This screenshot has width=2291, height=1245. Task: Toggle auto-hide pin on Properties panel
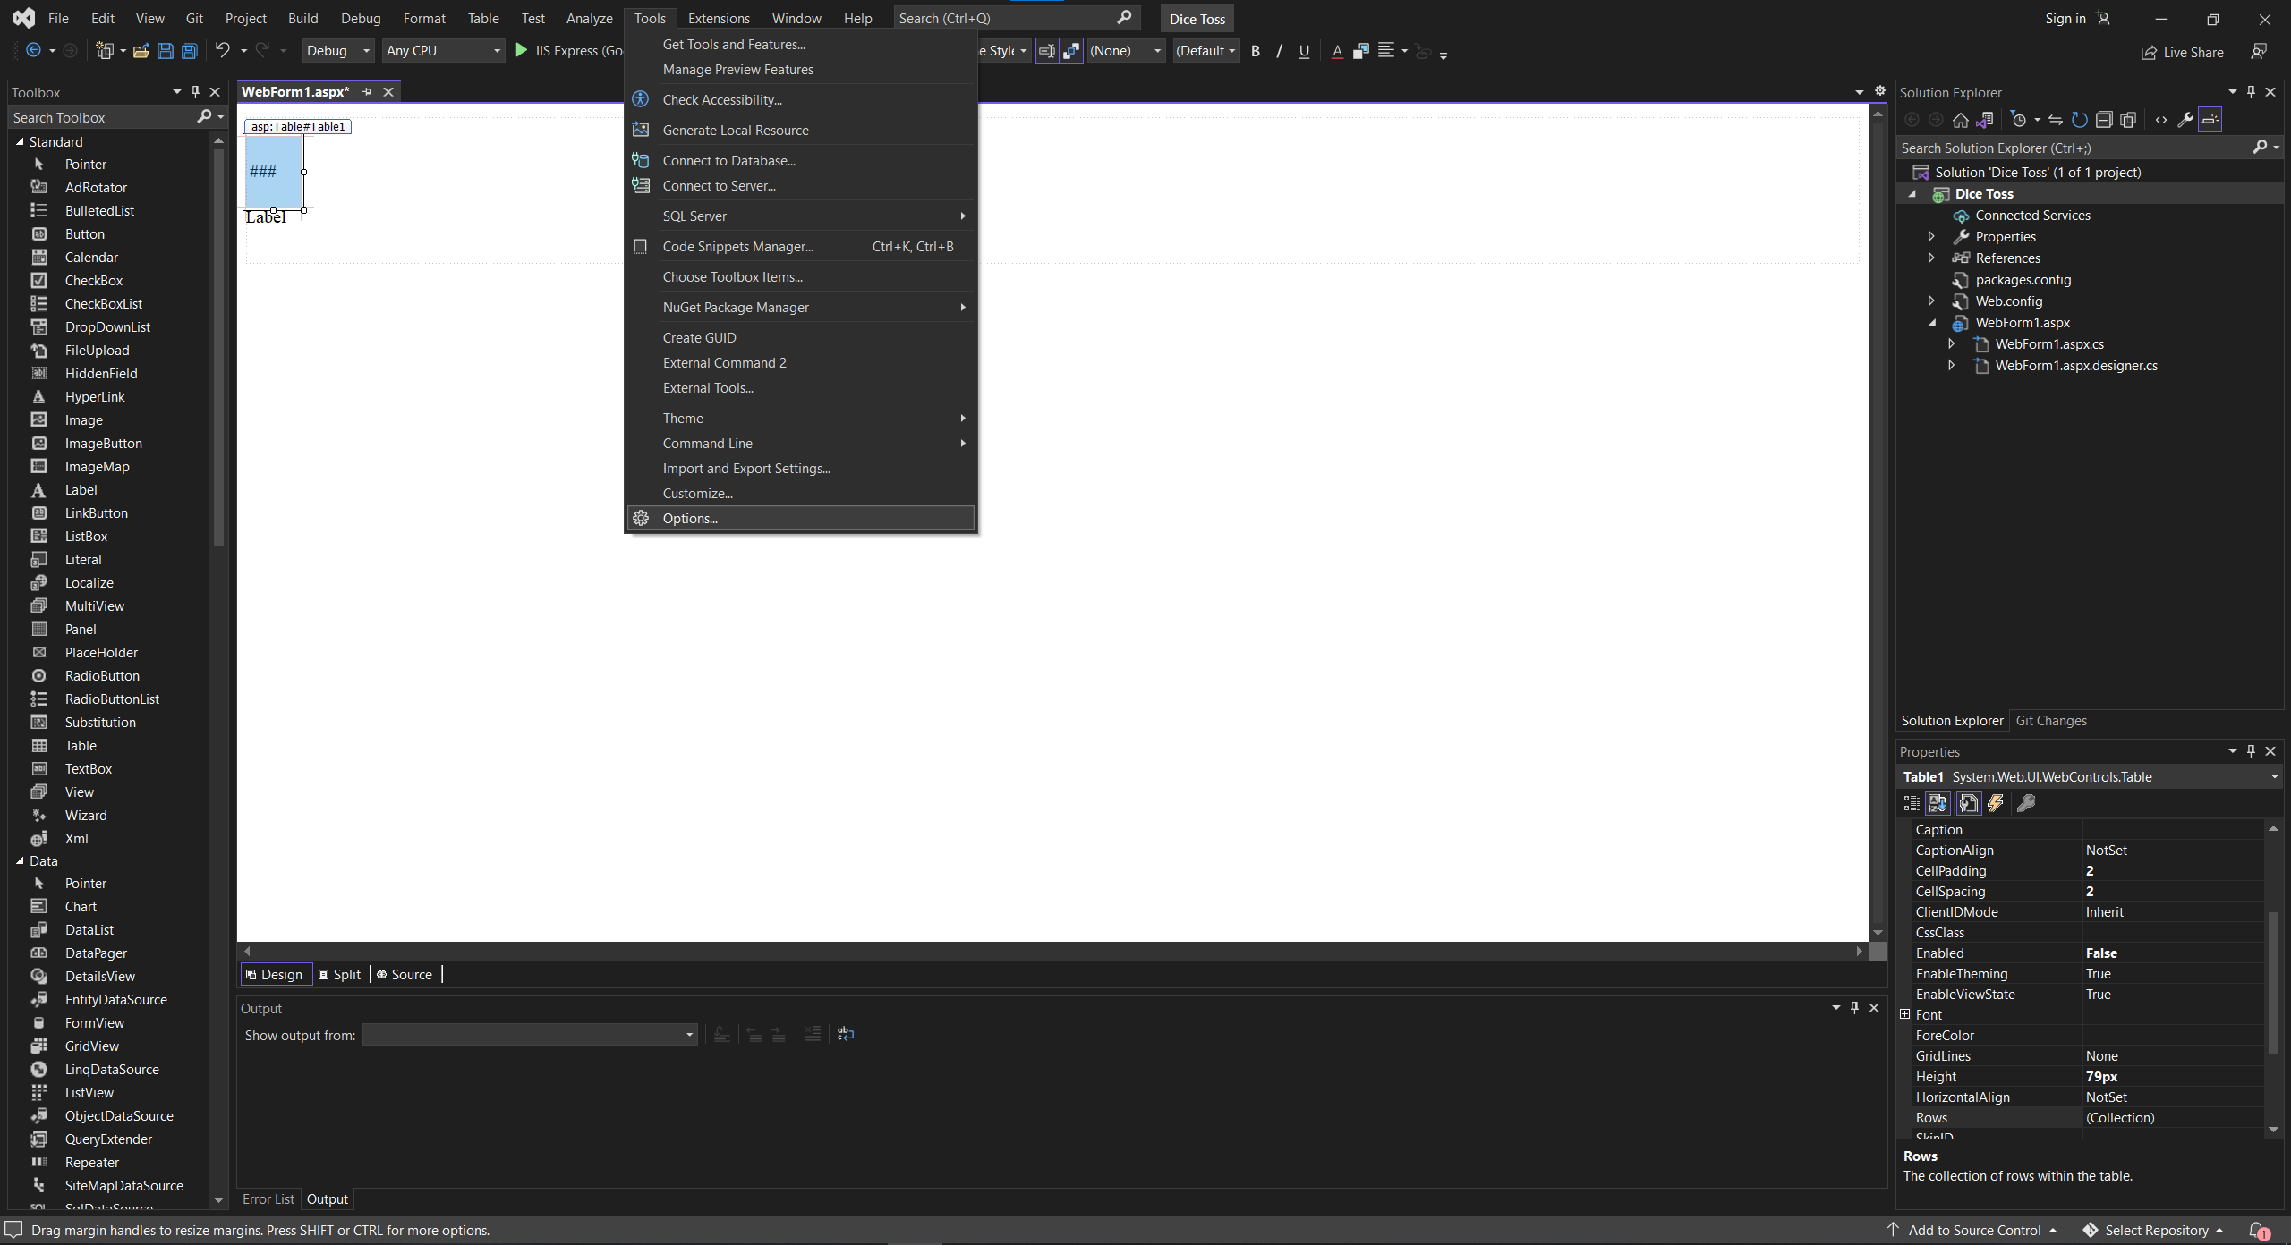tap(2251, 751)
